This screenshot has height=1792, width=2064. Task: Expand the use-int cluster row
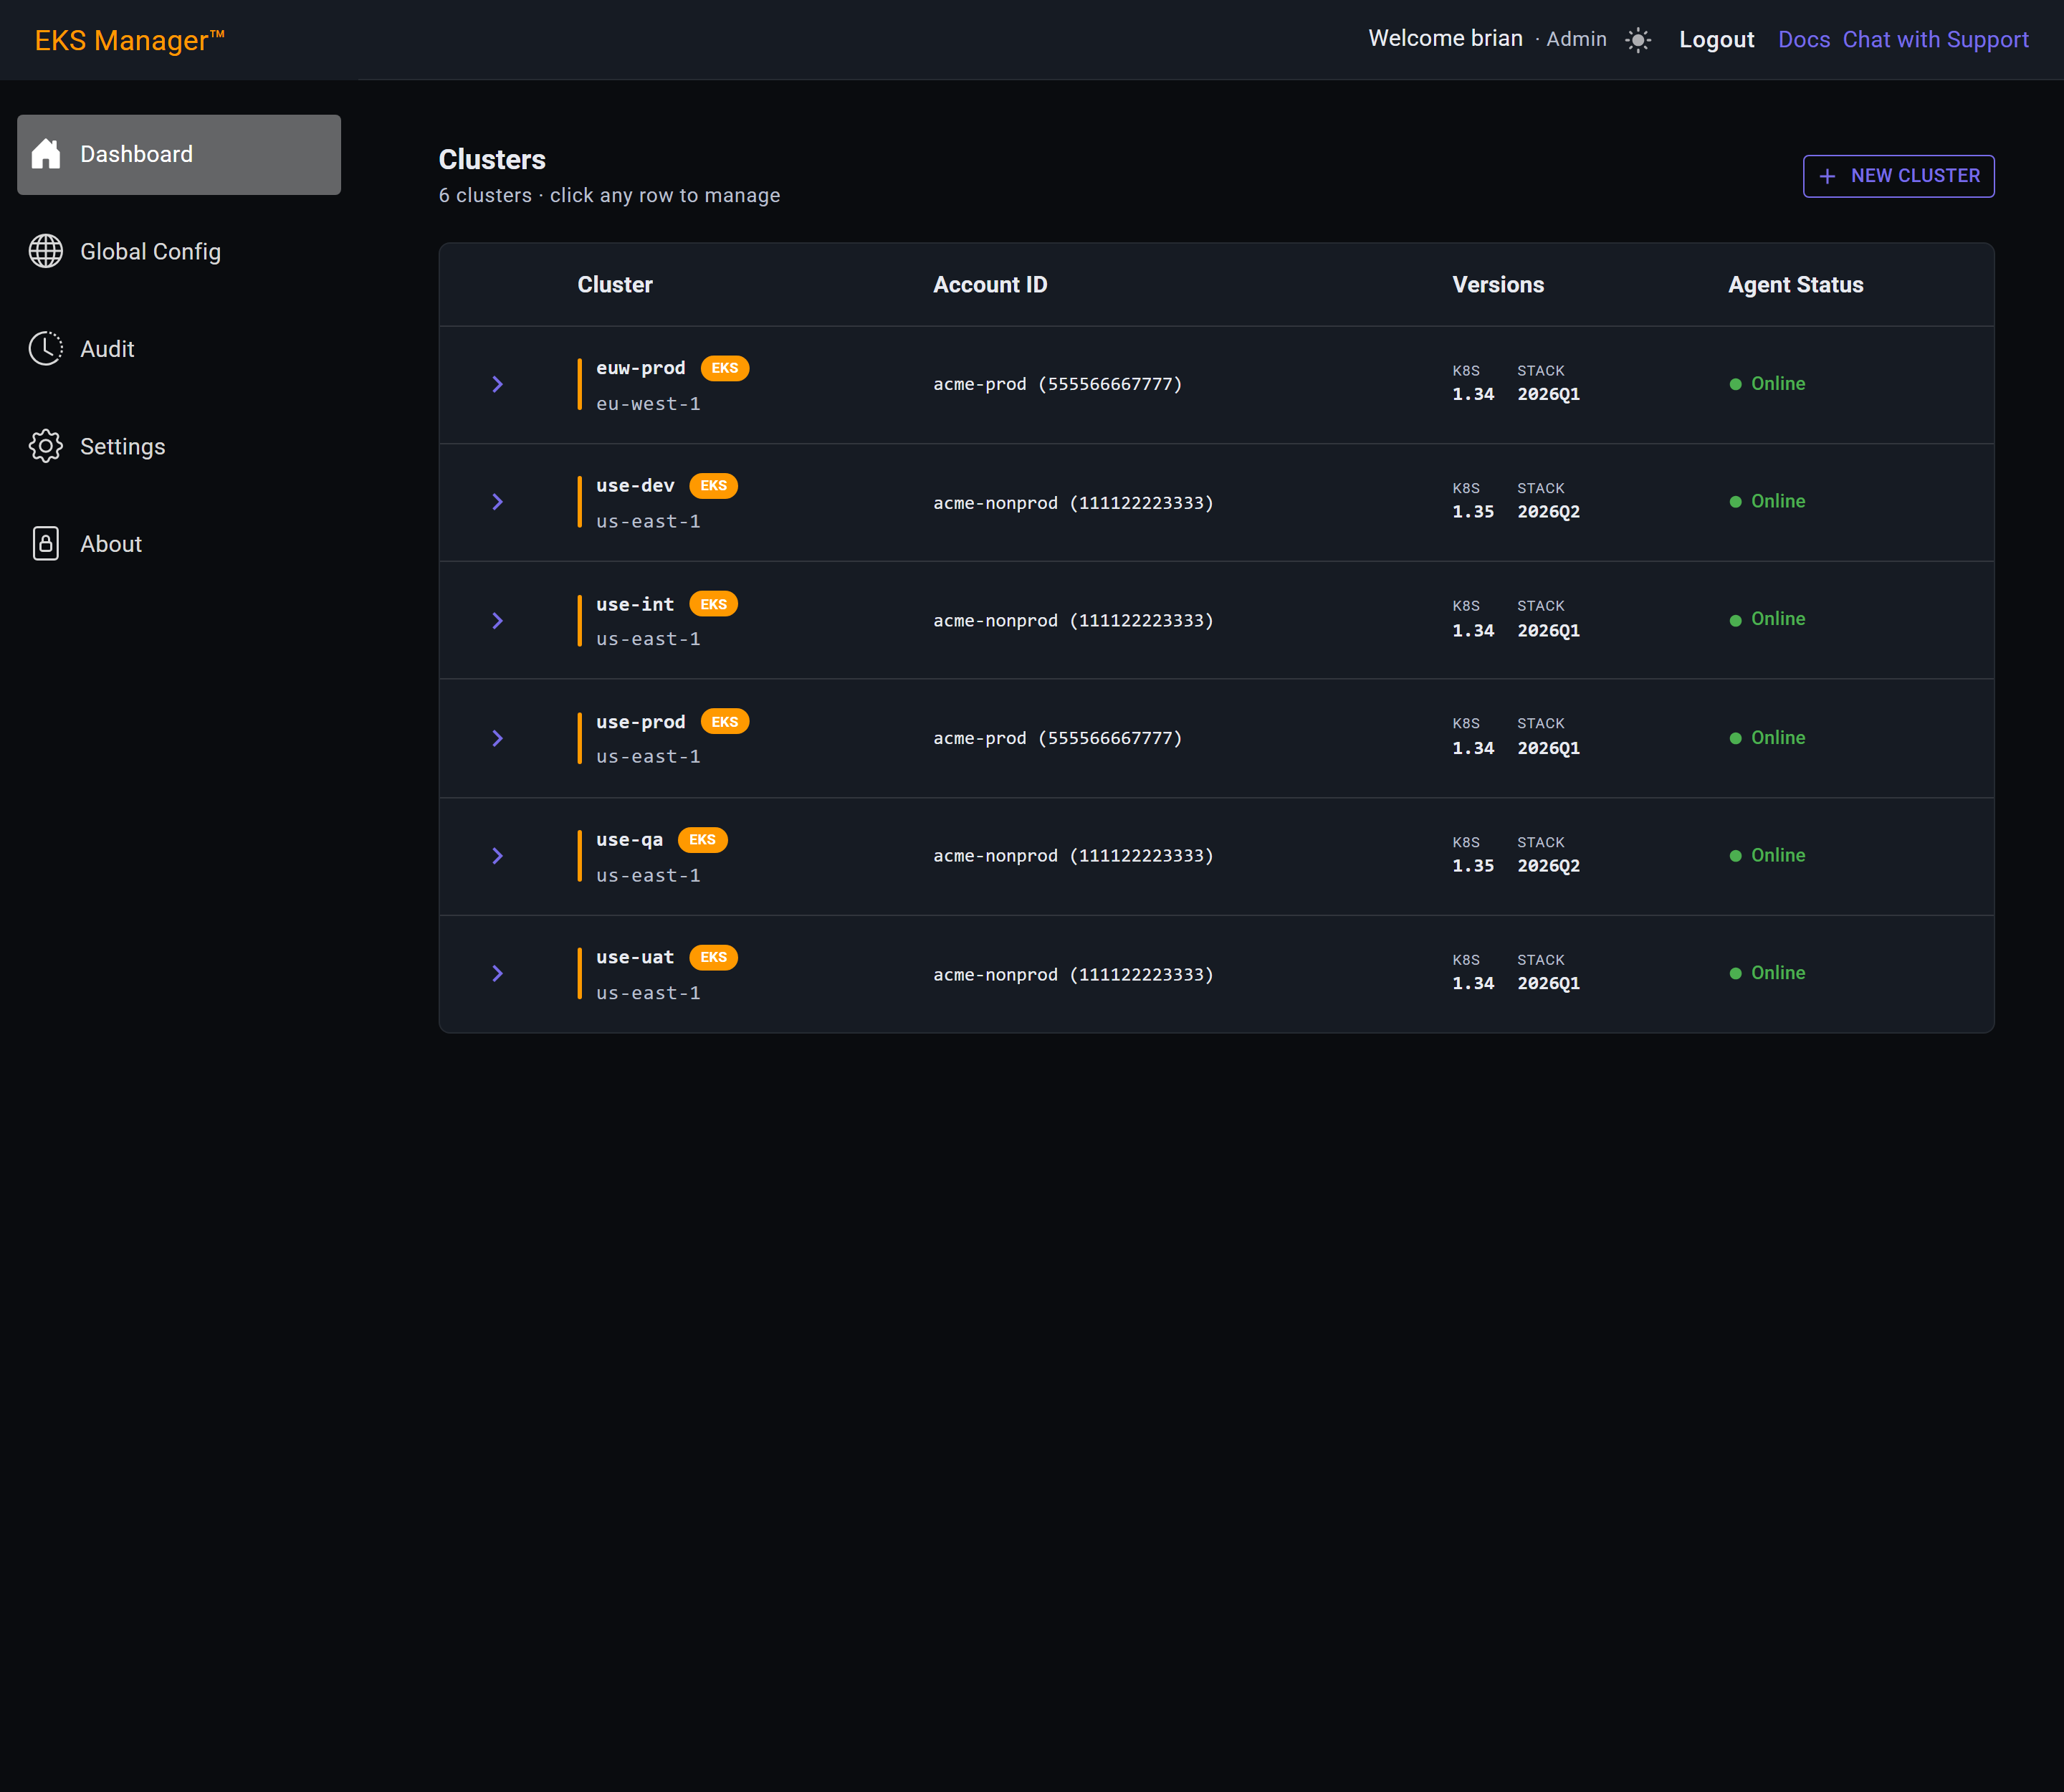click(x=497, y=621)
